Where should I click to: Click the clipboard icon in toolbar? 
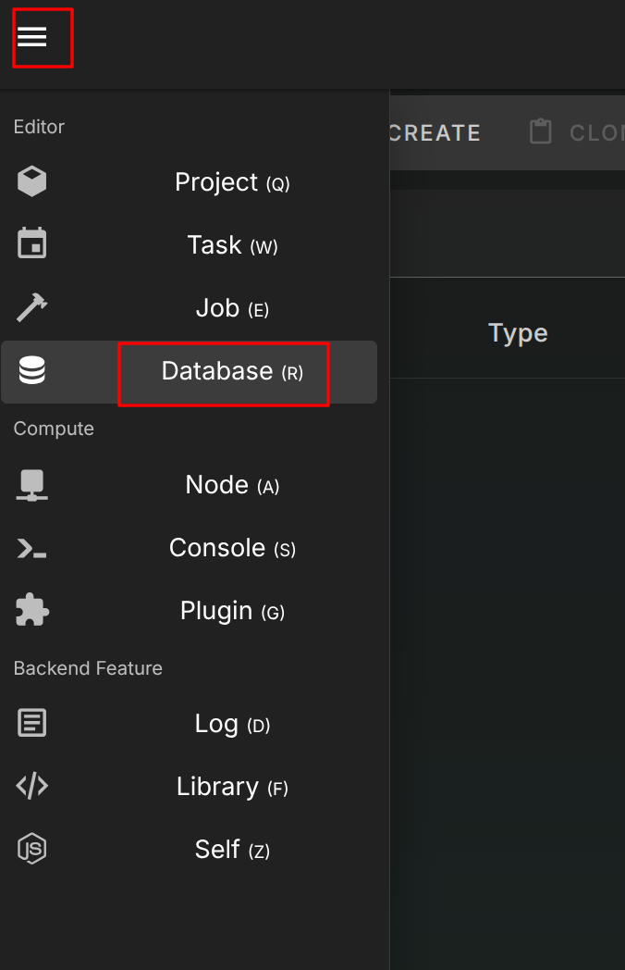(541, 132)
